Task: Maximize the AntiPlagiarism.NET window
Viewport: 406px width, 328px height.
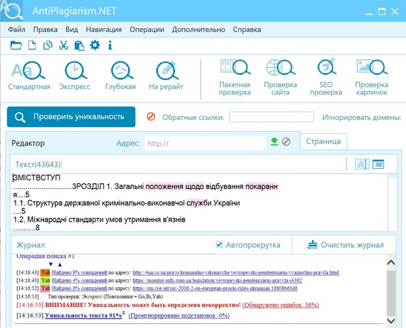Action: pyautogui.click(x=382, y=11)
